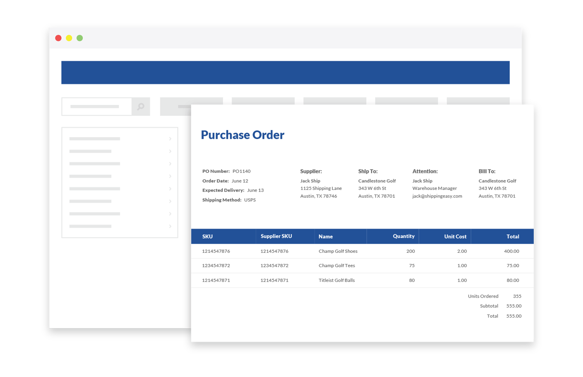Image resolution: width=583 pixels, height=377 pixels.
Task: Click the Warehouse Manager text
Action: [x=435, y=188]
